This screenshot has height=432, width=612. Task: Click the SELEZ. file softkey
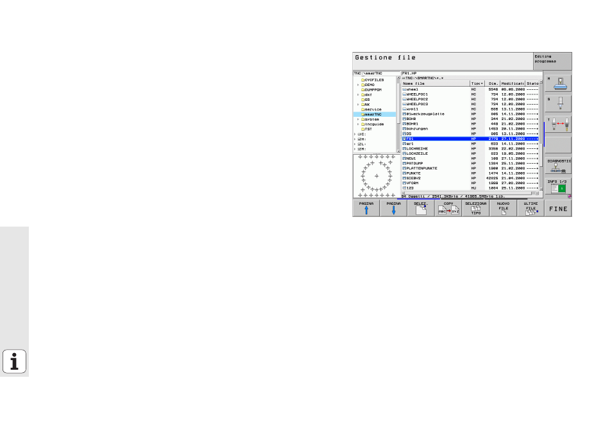(x=420, y=209)
